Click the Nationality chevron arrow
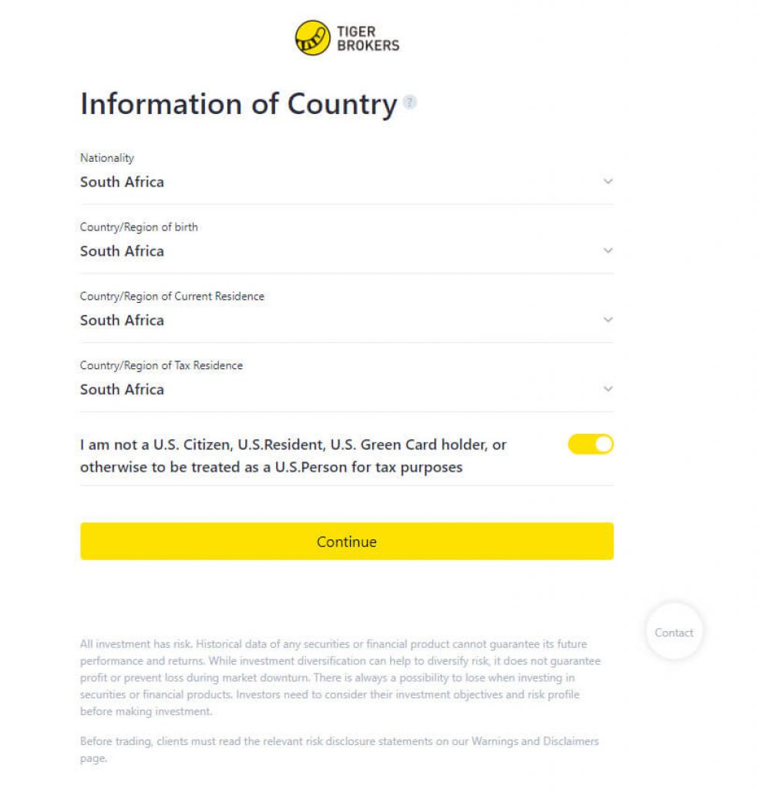Image resolution: width=757 pixels, height=789 pixels. click(607, 182)
